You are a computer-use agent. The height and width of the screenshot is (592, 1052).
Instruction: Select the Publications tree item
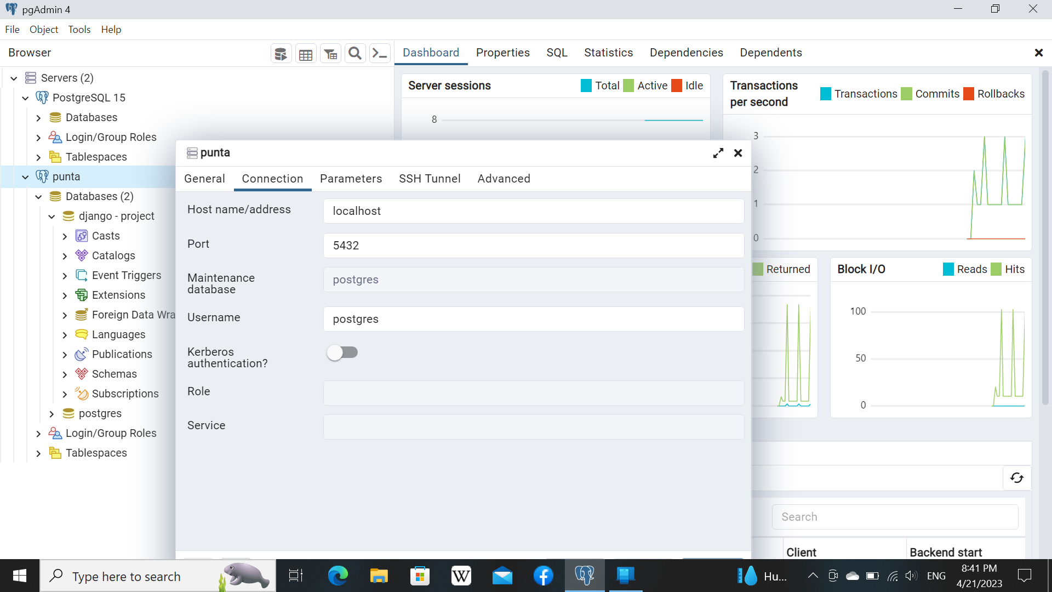122,354
